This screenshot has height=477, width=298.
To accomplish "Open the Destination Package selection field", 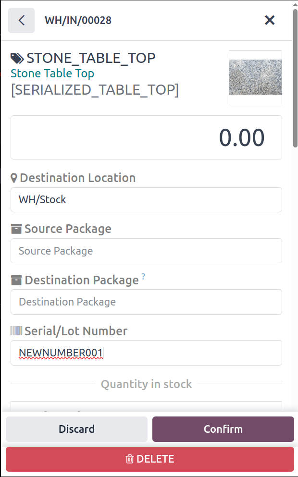I will (x=146, y=302).
